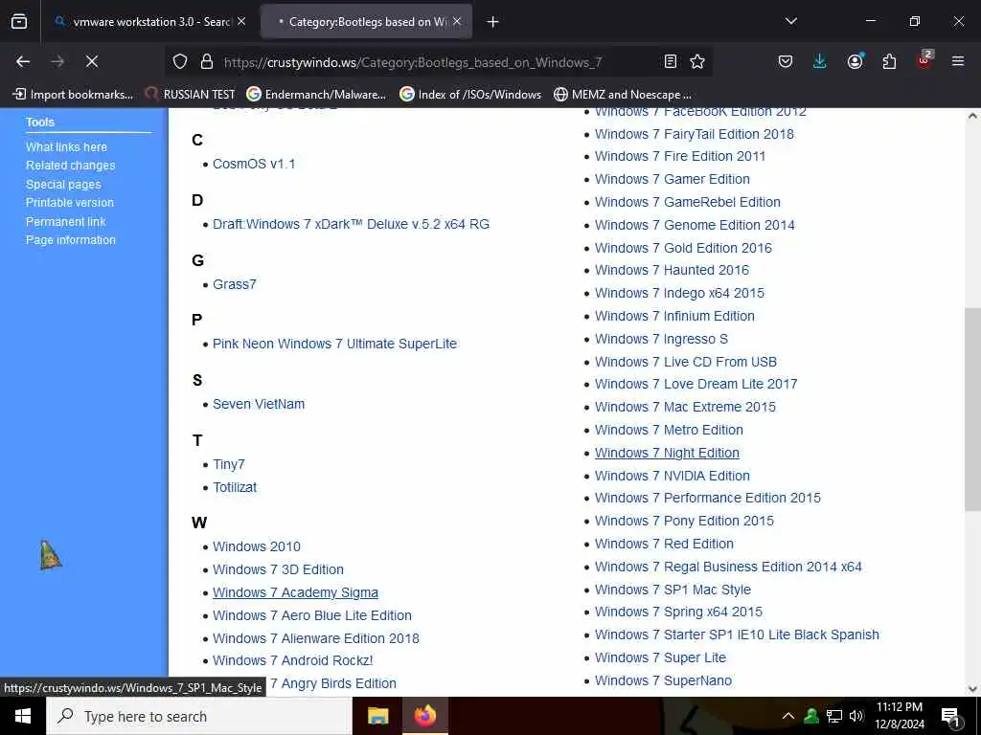Open Endermanch/Malware bookmark
Image resolution: width=981 pixels, height=735 pixels.
[x=316, y=95]
